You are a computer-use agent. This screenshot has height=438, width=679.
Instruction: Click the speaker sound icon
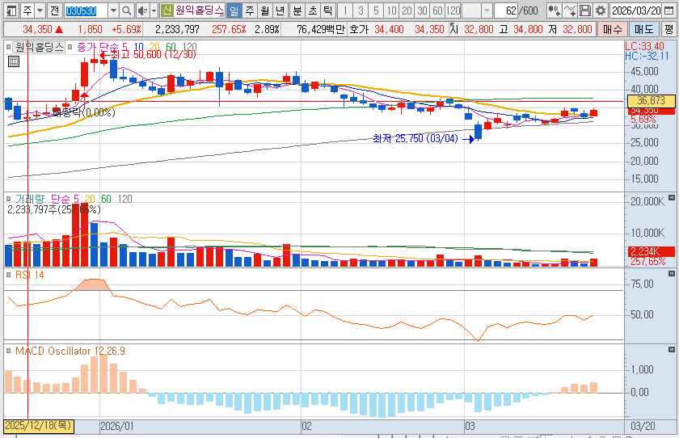click(142, 11)
